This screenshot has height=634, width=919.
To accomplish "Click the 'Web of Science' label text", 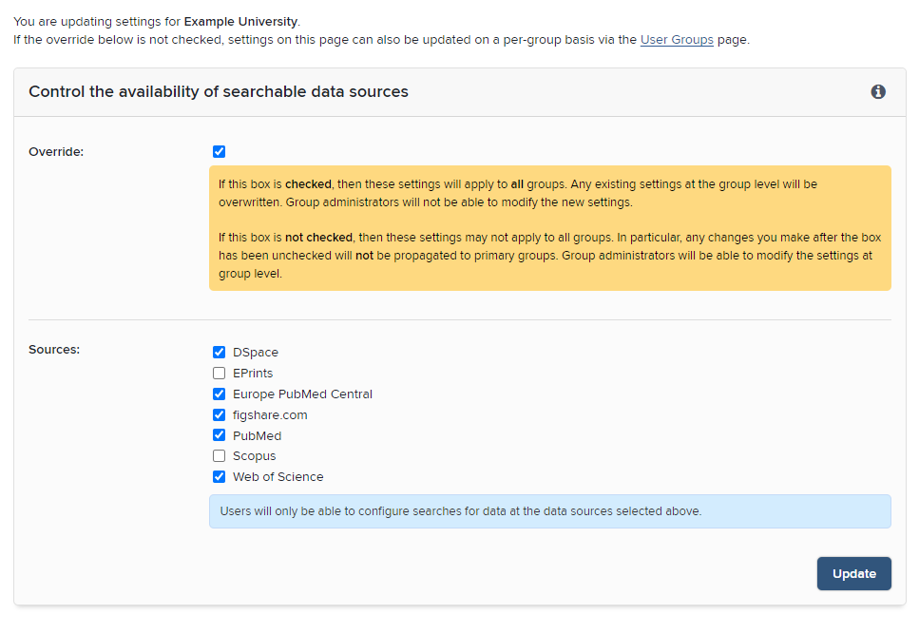I will point(278,477).
